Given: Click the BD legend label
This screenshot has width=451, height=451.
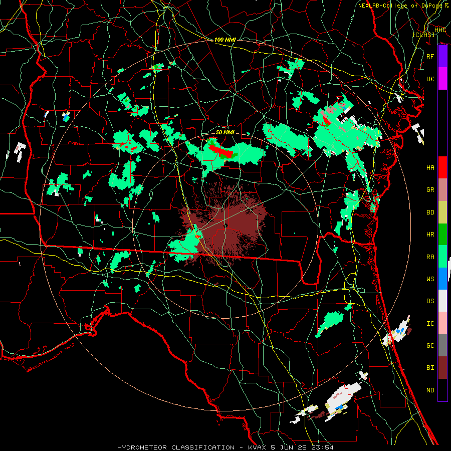Looking at the screenshot, I should [430, 212].
